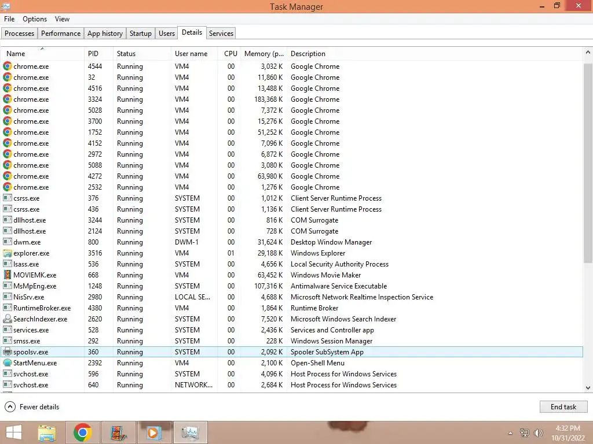
Task: Click the MOVIEMK.exe film icon
Action: 7,275
